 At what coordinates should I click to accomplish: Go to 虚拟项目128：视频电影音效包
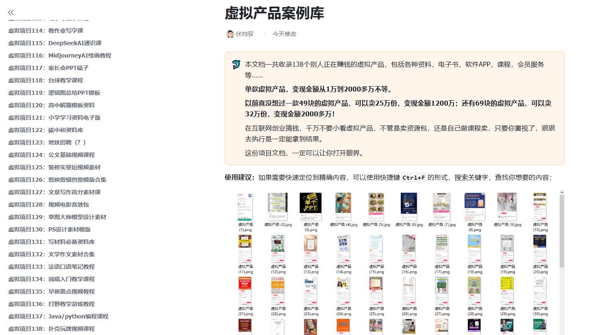pos(48,205)
